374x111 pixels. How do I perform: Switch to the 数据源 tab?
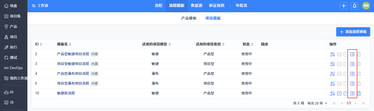[197, 6]
